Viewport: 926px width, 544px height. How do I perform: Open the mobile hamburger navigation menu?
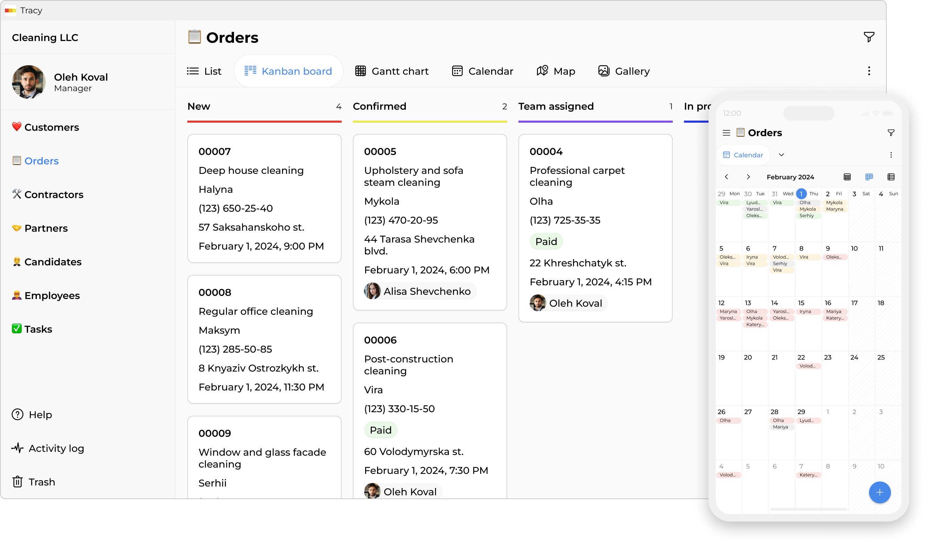[x=726, y=132]
